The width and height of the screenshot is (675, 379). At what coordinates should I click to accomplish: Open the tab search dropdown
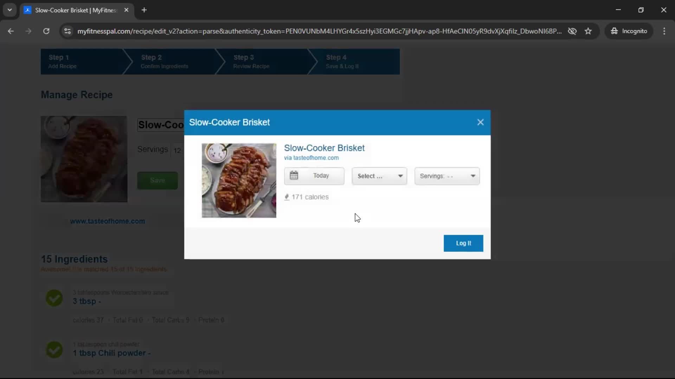[10, 10]
